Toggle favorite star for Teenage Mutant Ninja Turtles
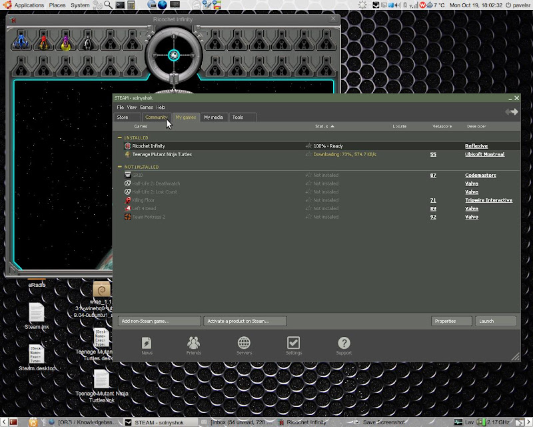 point(308,154)
